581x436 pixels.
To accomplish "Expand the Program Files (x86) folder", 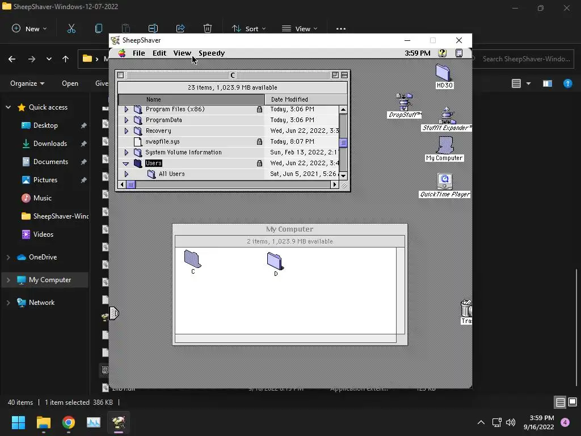I will click(127, 110).
